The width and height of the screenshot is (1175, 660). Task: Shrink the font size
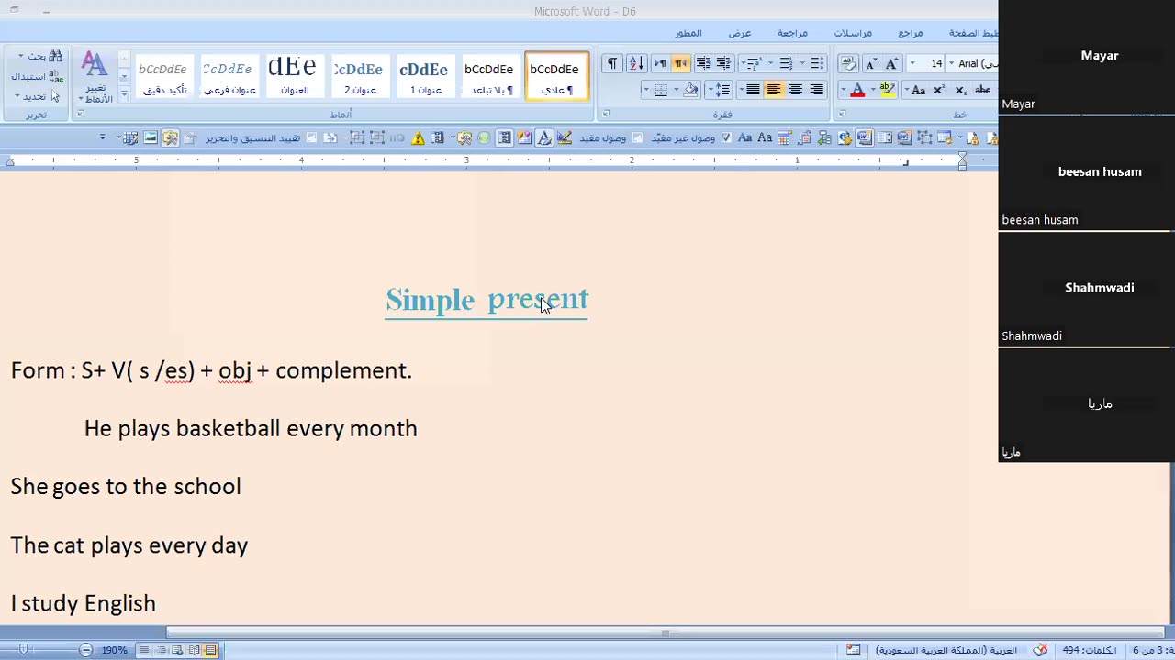tap(871, 63)
